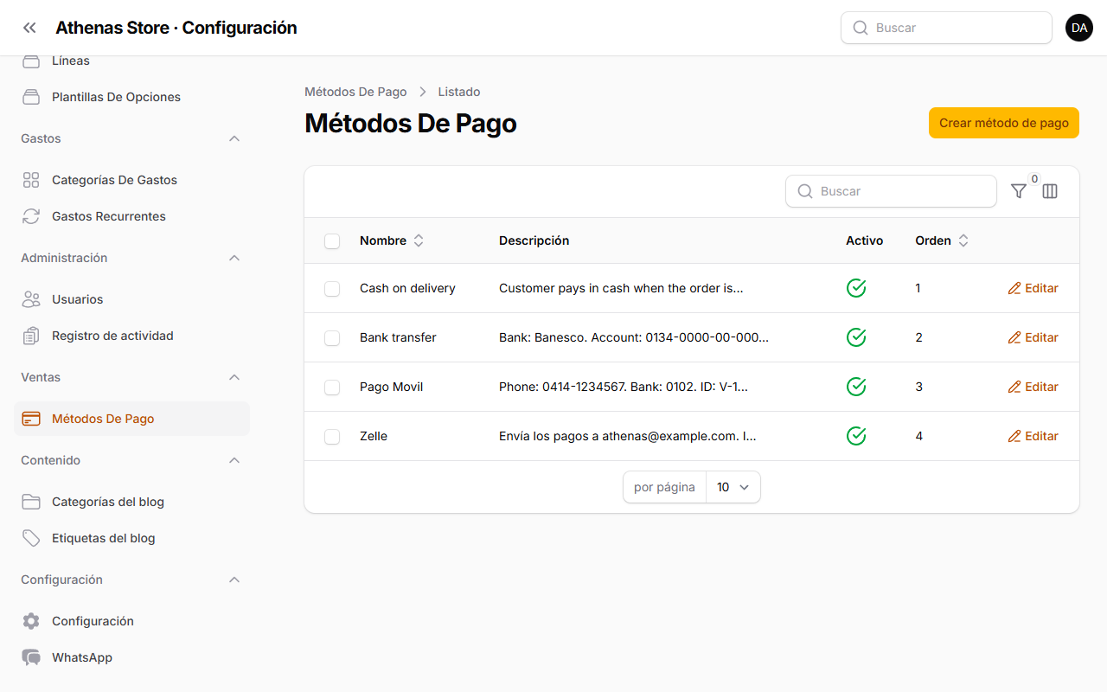Click the Pago Movil name cell
Viewport: 1107px width, 692px height.
[x=392, y=387]
